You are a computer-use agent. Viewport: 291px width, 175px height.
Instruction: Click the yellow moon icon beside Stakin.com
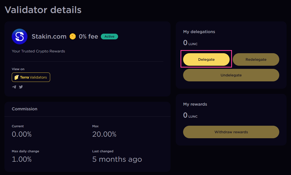click(x=73, y=37)
